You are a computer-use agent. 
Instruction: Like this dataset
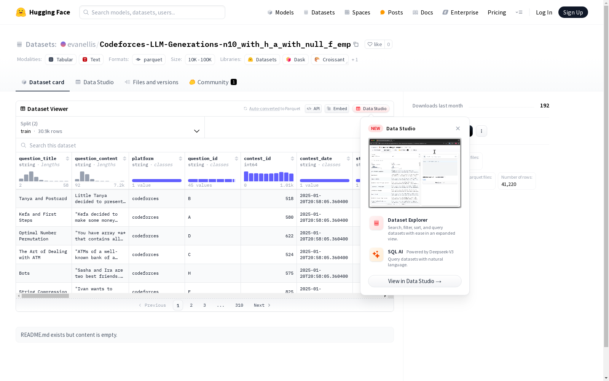point(375,44)
